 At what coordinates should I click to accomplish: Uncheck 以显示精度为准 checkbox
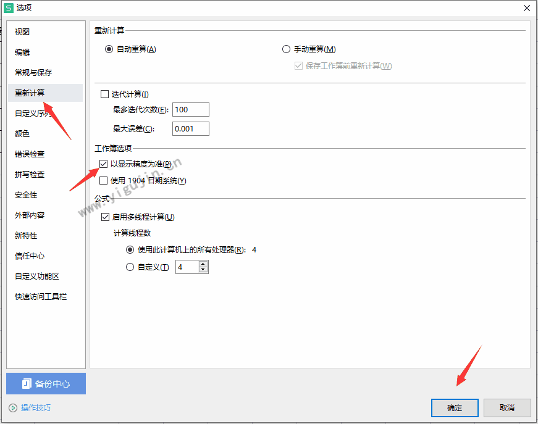(x=103, y=164)
